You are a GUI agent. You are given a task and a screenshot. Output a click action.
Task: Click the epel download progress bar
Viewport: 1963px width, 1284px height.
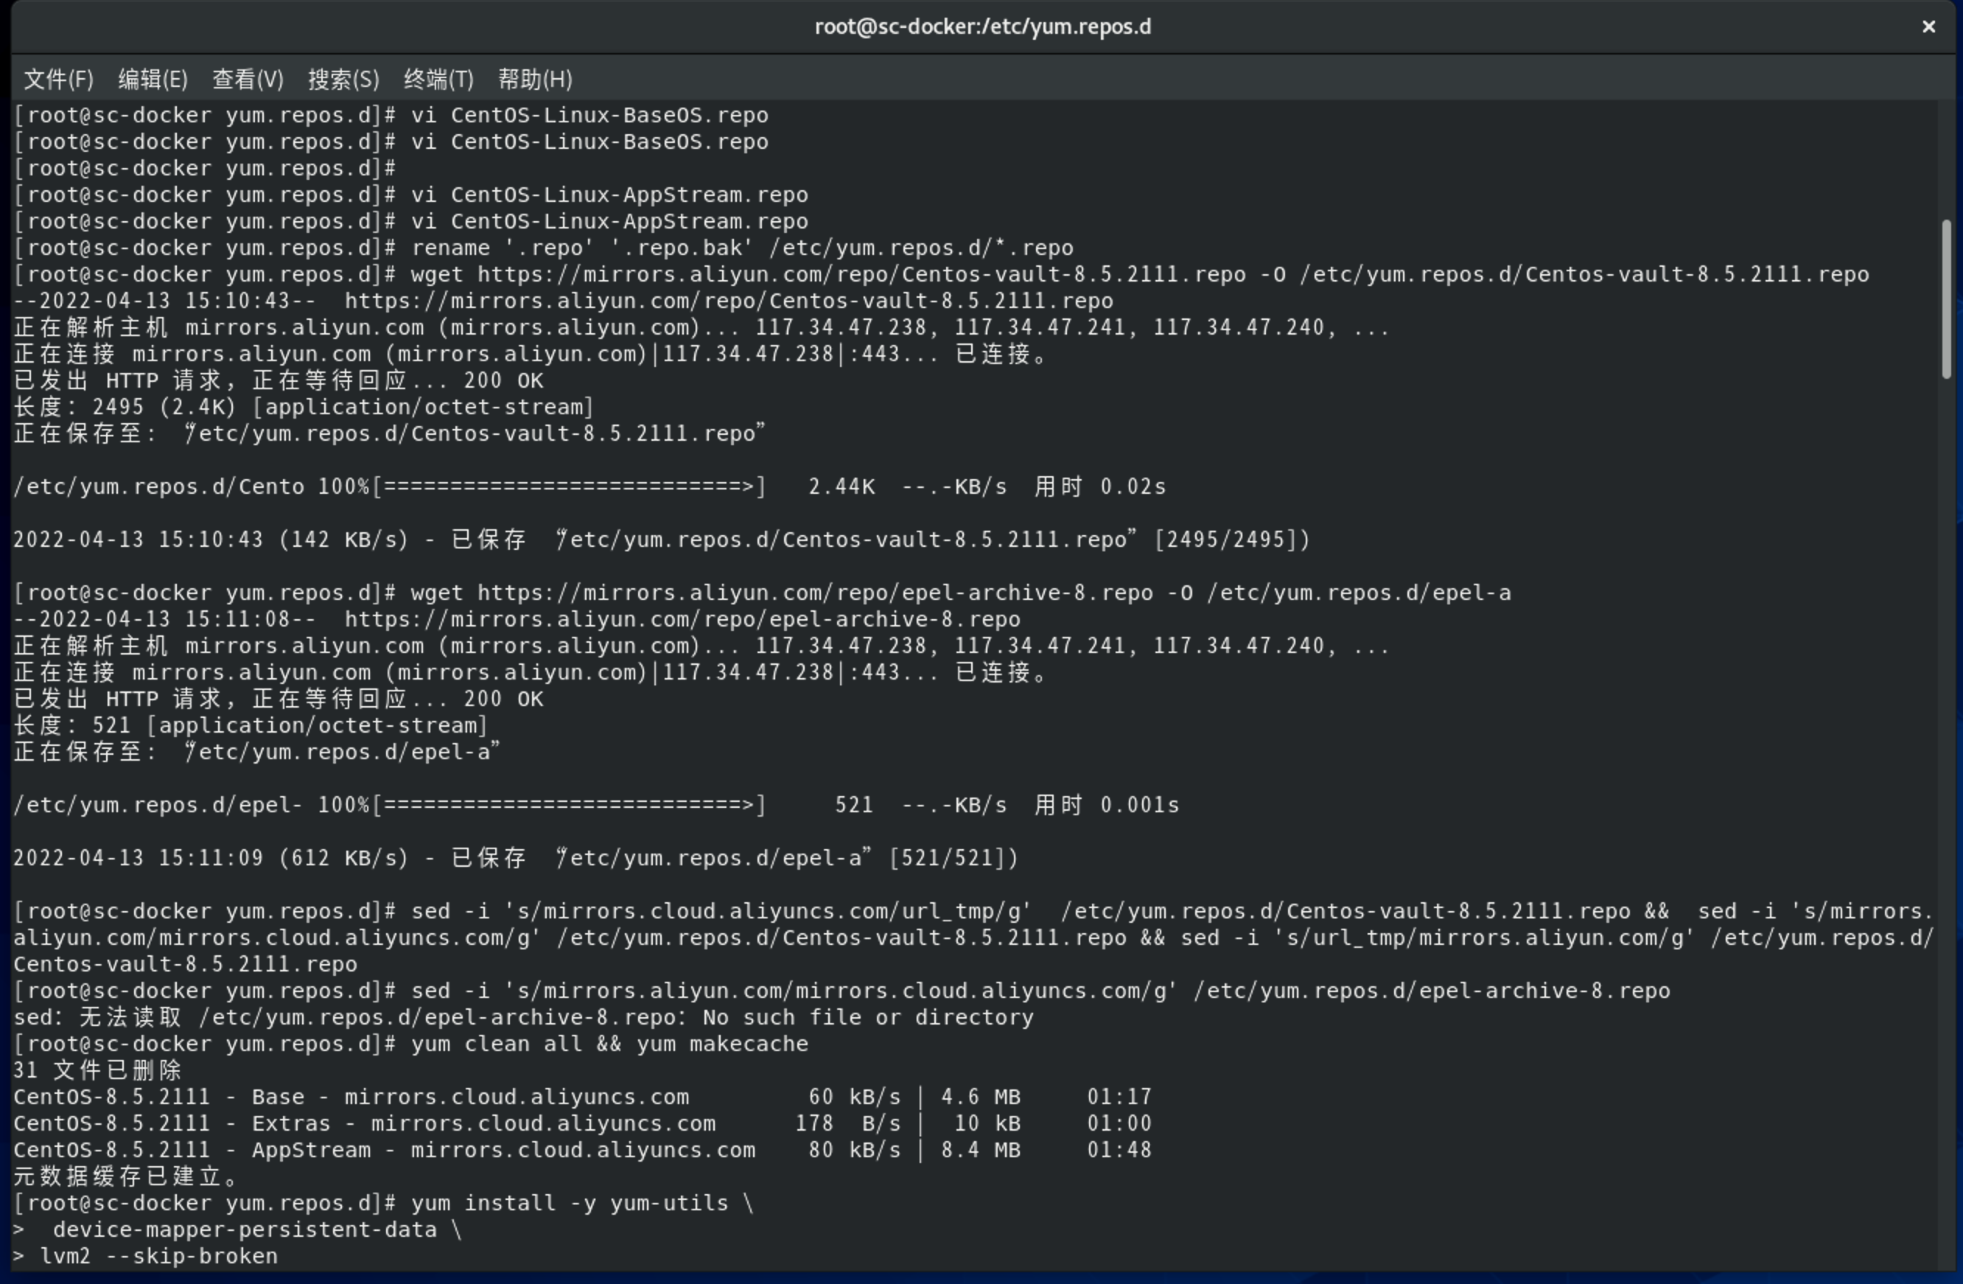569,806
